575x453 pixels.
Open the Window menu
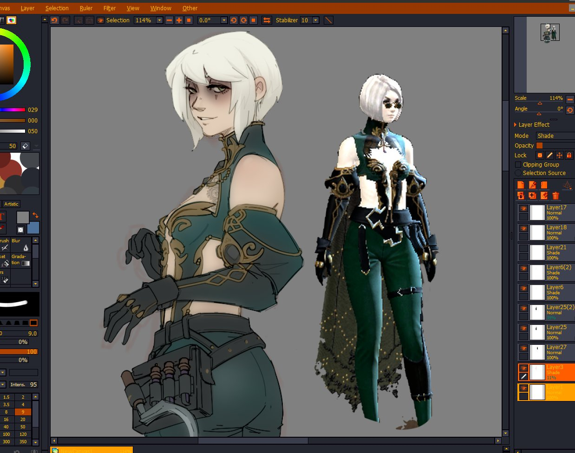pos(161,8)
